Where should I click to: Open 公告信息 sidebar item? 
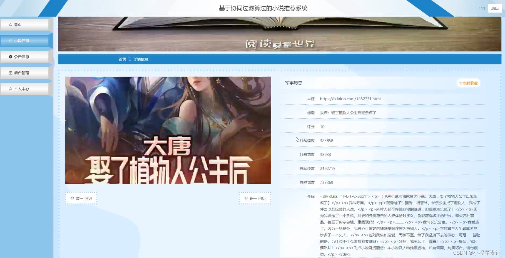(24, 57)
